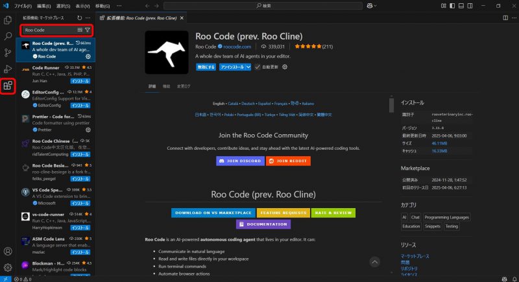Open gear menu for Prettier list item
The width and height of the screenshot is (519, 282).
pyautogui.click(x=88, y=130)
